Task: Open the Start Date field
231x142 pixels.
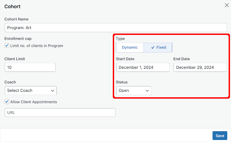Action: (143, 67)
